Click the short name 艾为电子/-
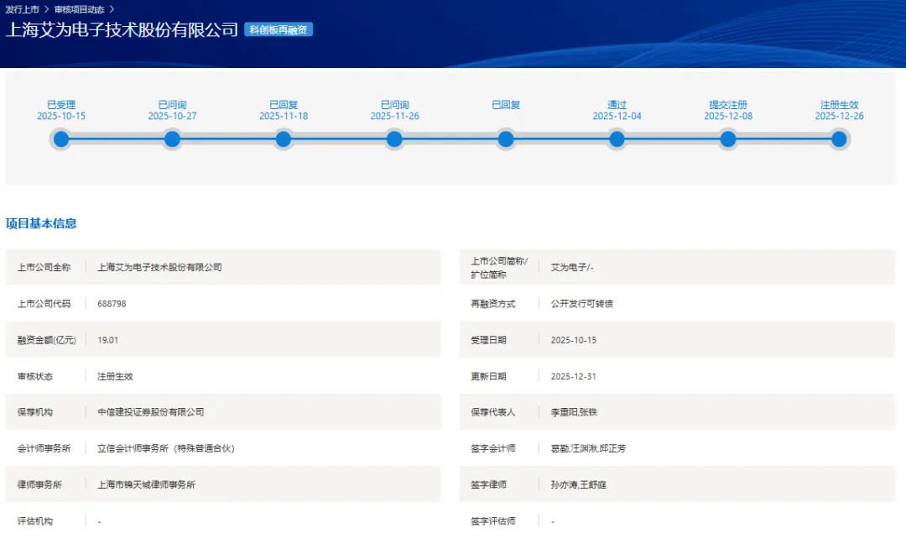Viewport: 906px width, 544px height. coord(572,267)
